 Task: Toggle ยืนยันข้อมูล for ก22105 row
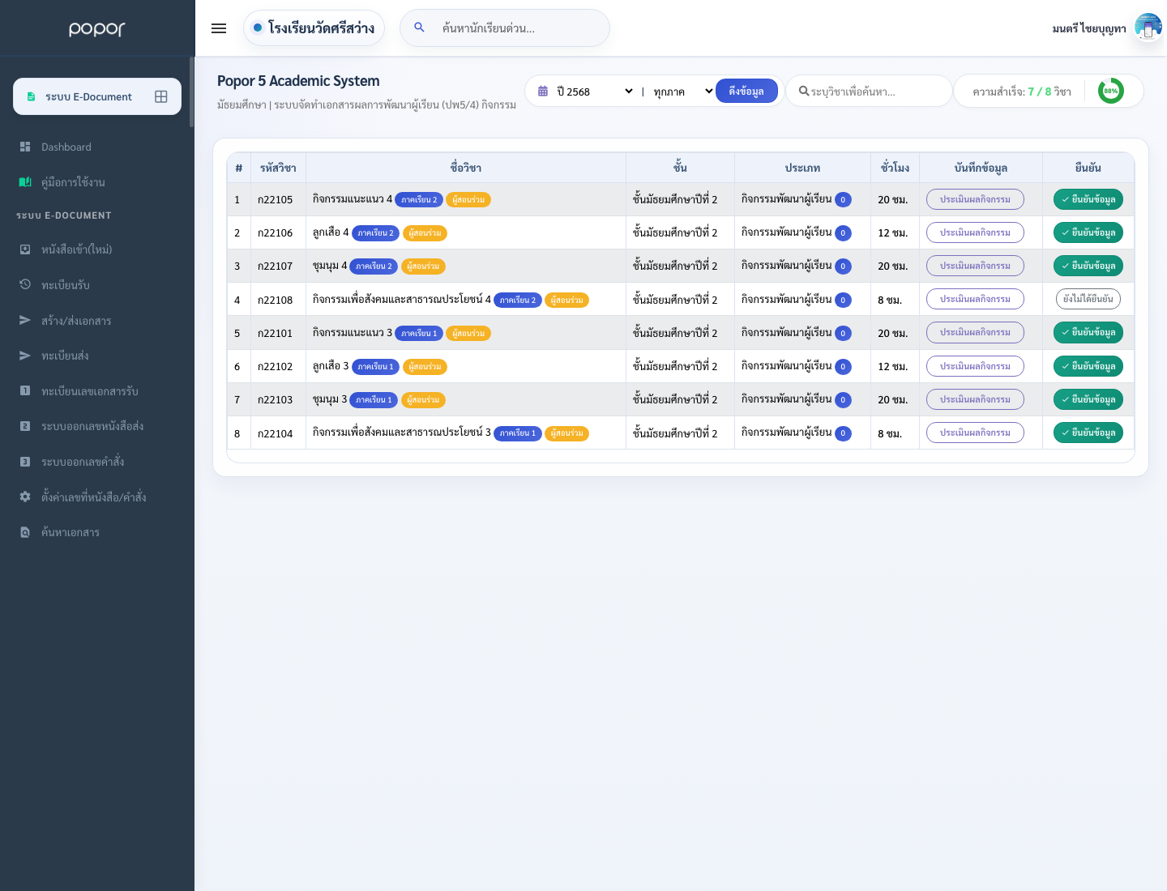pyautogui.click(x=1088, y=199)
